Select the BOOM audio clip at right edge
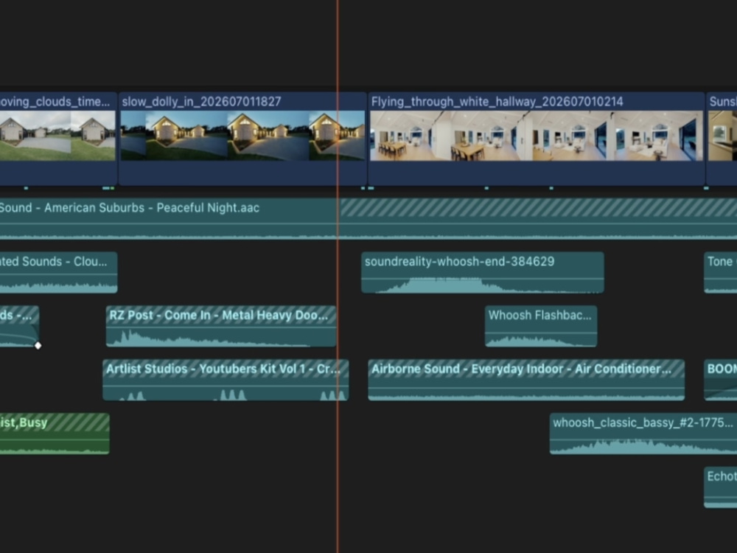The width and height of the screenshot is (737, 553). (721, 380)
